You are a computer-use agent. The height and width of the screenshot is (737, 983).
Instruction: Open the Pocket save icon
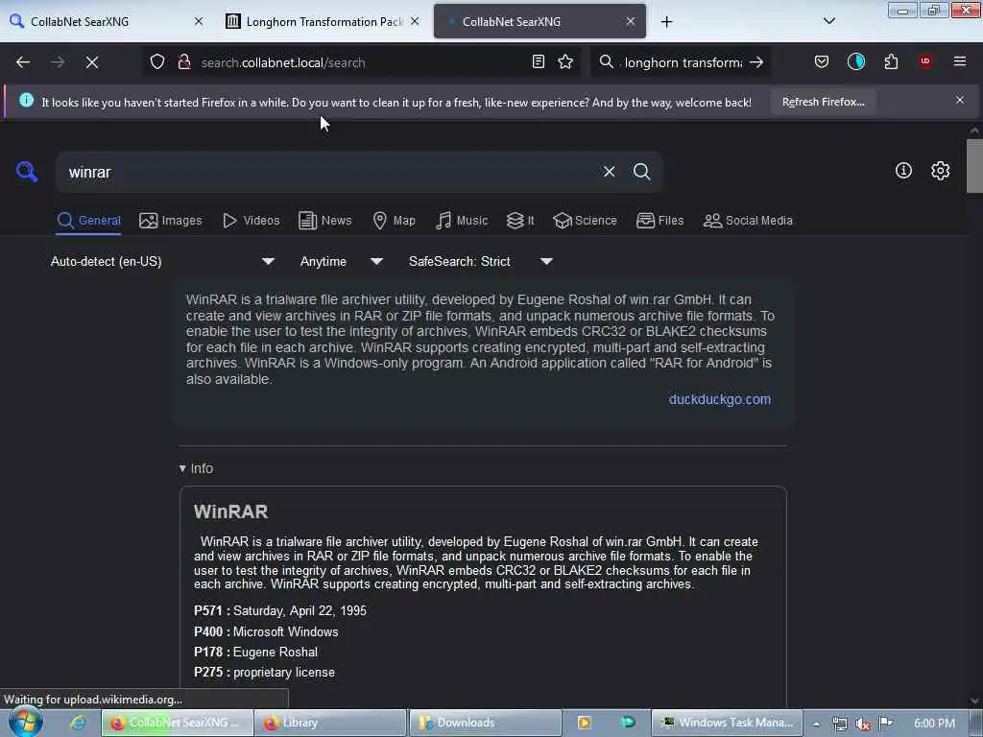pyautogui.click(x=822, y=61)
